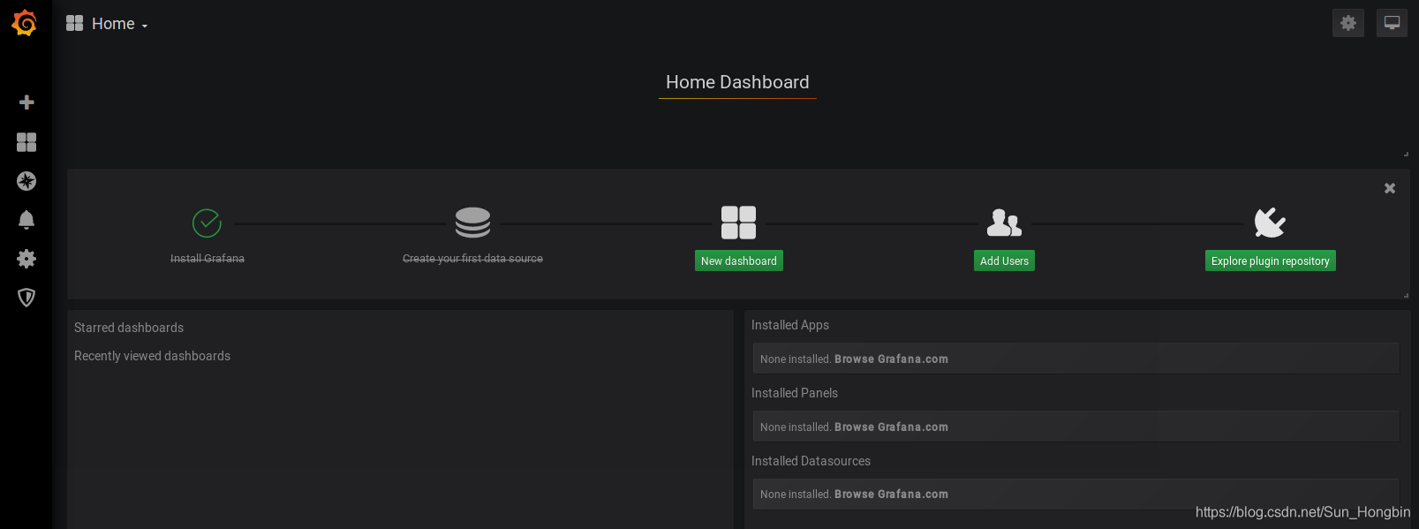The height and width of the screenshot is (529, 1419).
Task: Open Configuration gear icon in sidebar
Action: pyautogui.click(x=26, y=259)
